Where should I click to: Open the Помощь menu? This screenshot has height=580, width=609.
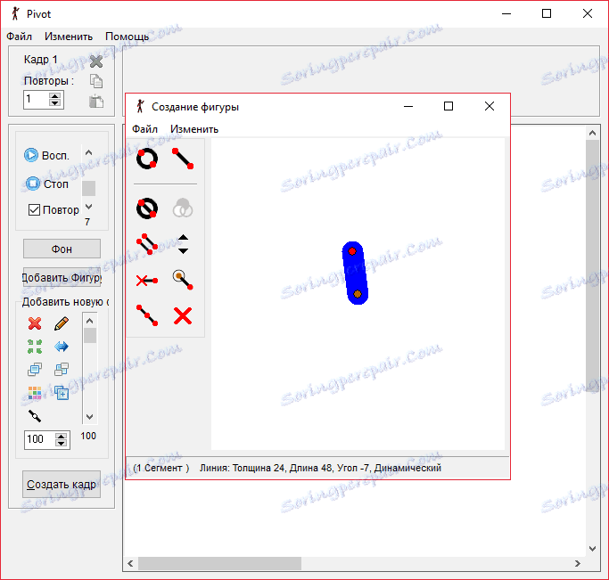point(127,37)
